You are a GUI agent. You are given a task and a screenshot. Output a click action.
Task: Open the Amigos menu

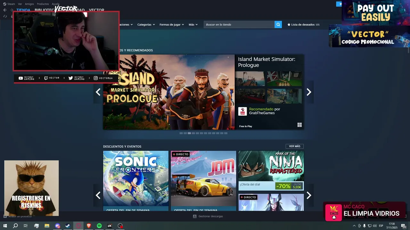point(29,4)
